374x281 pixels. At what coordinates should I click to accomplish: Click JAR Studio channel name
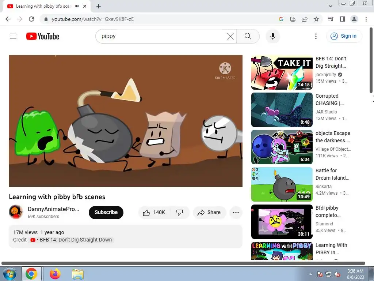click(x=326, y=112)
